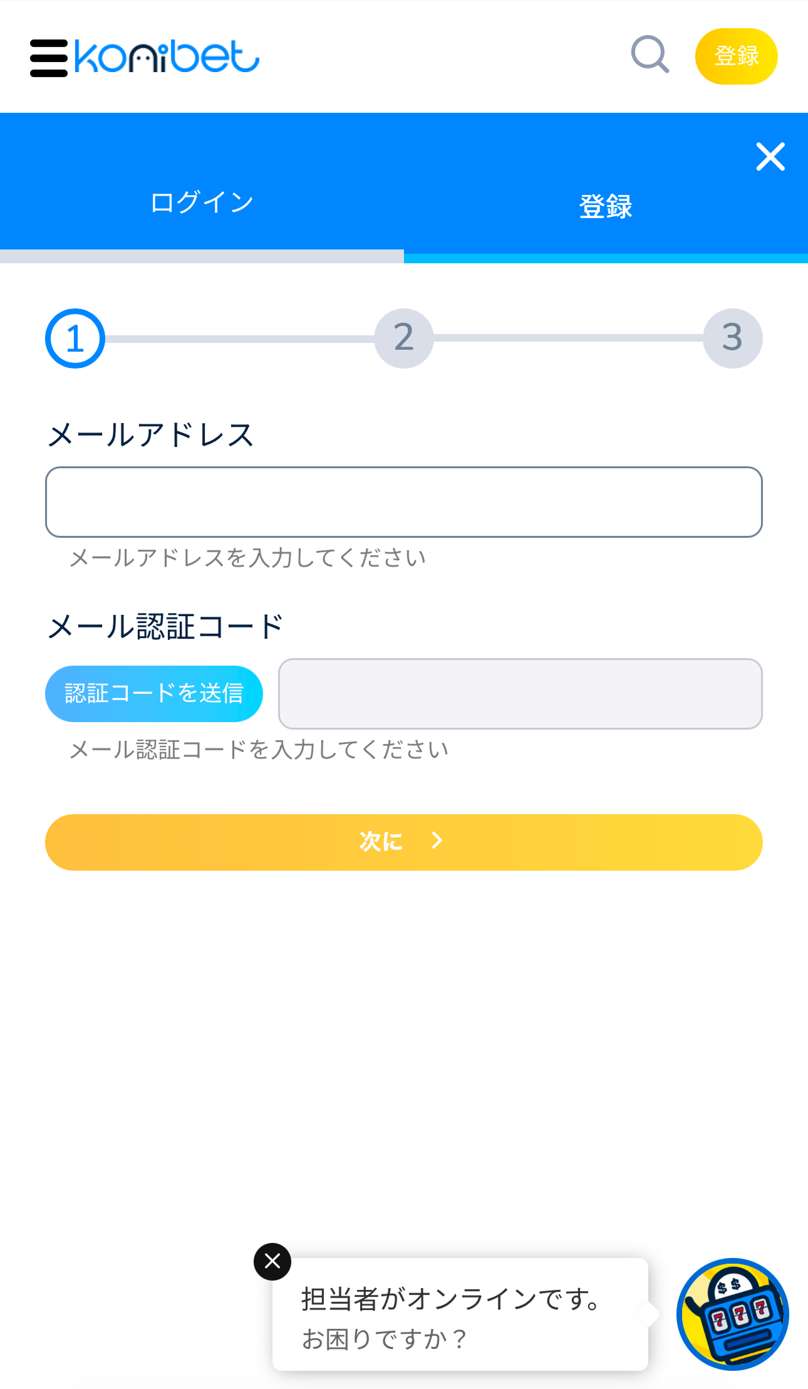
Task: Click step 1 circle indicator
Action: [75, 338]
